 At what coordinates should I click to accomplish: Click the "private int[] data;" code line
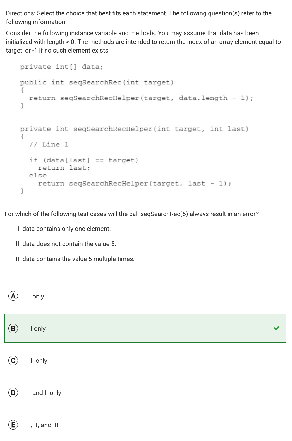[x=61, y=67]
